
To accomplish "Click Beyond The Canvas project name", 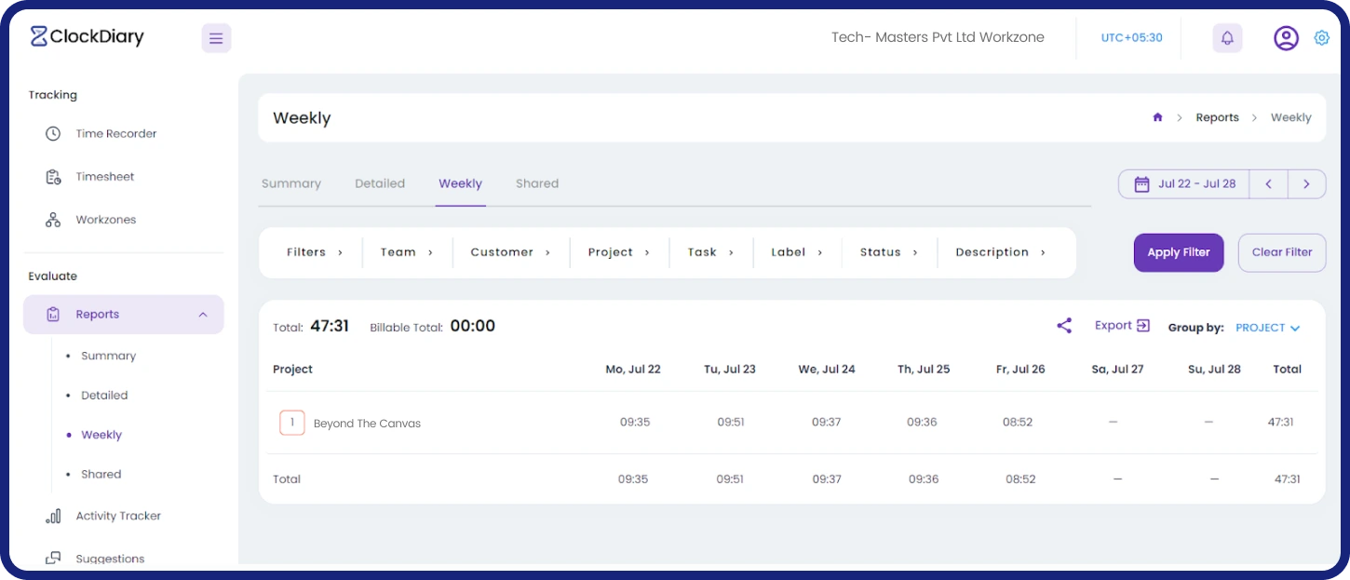I will [x=367, y=424].
